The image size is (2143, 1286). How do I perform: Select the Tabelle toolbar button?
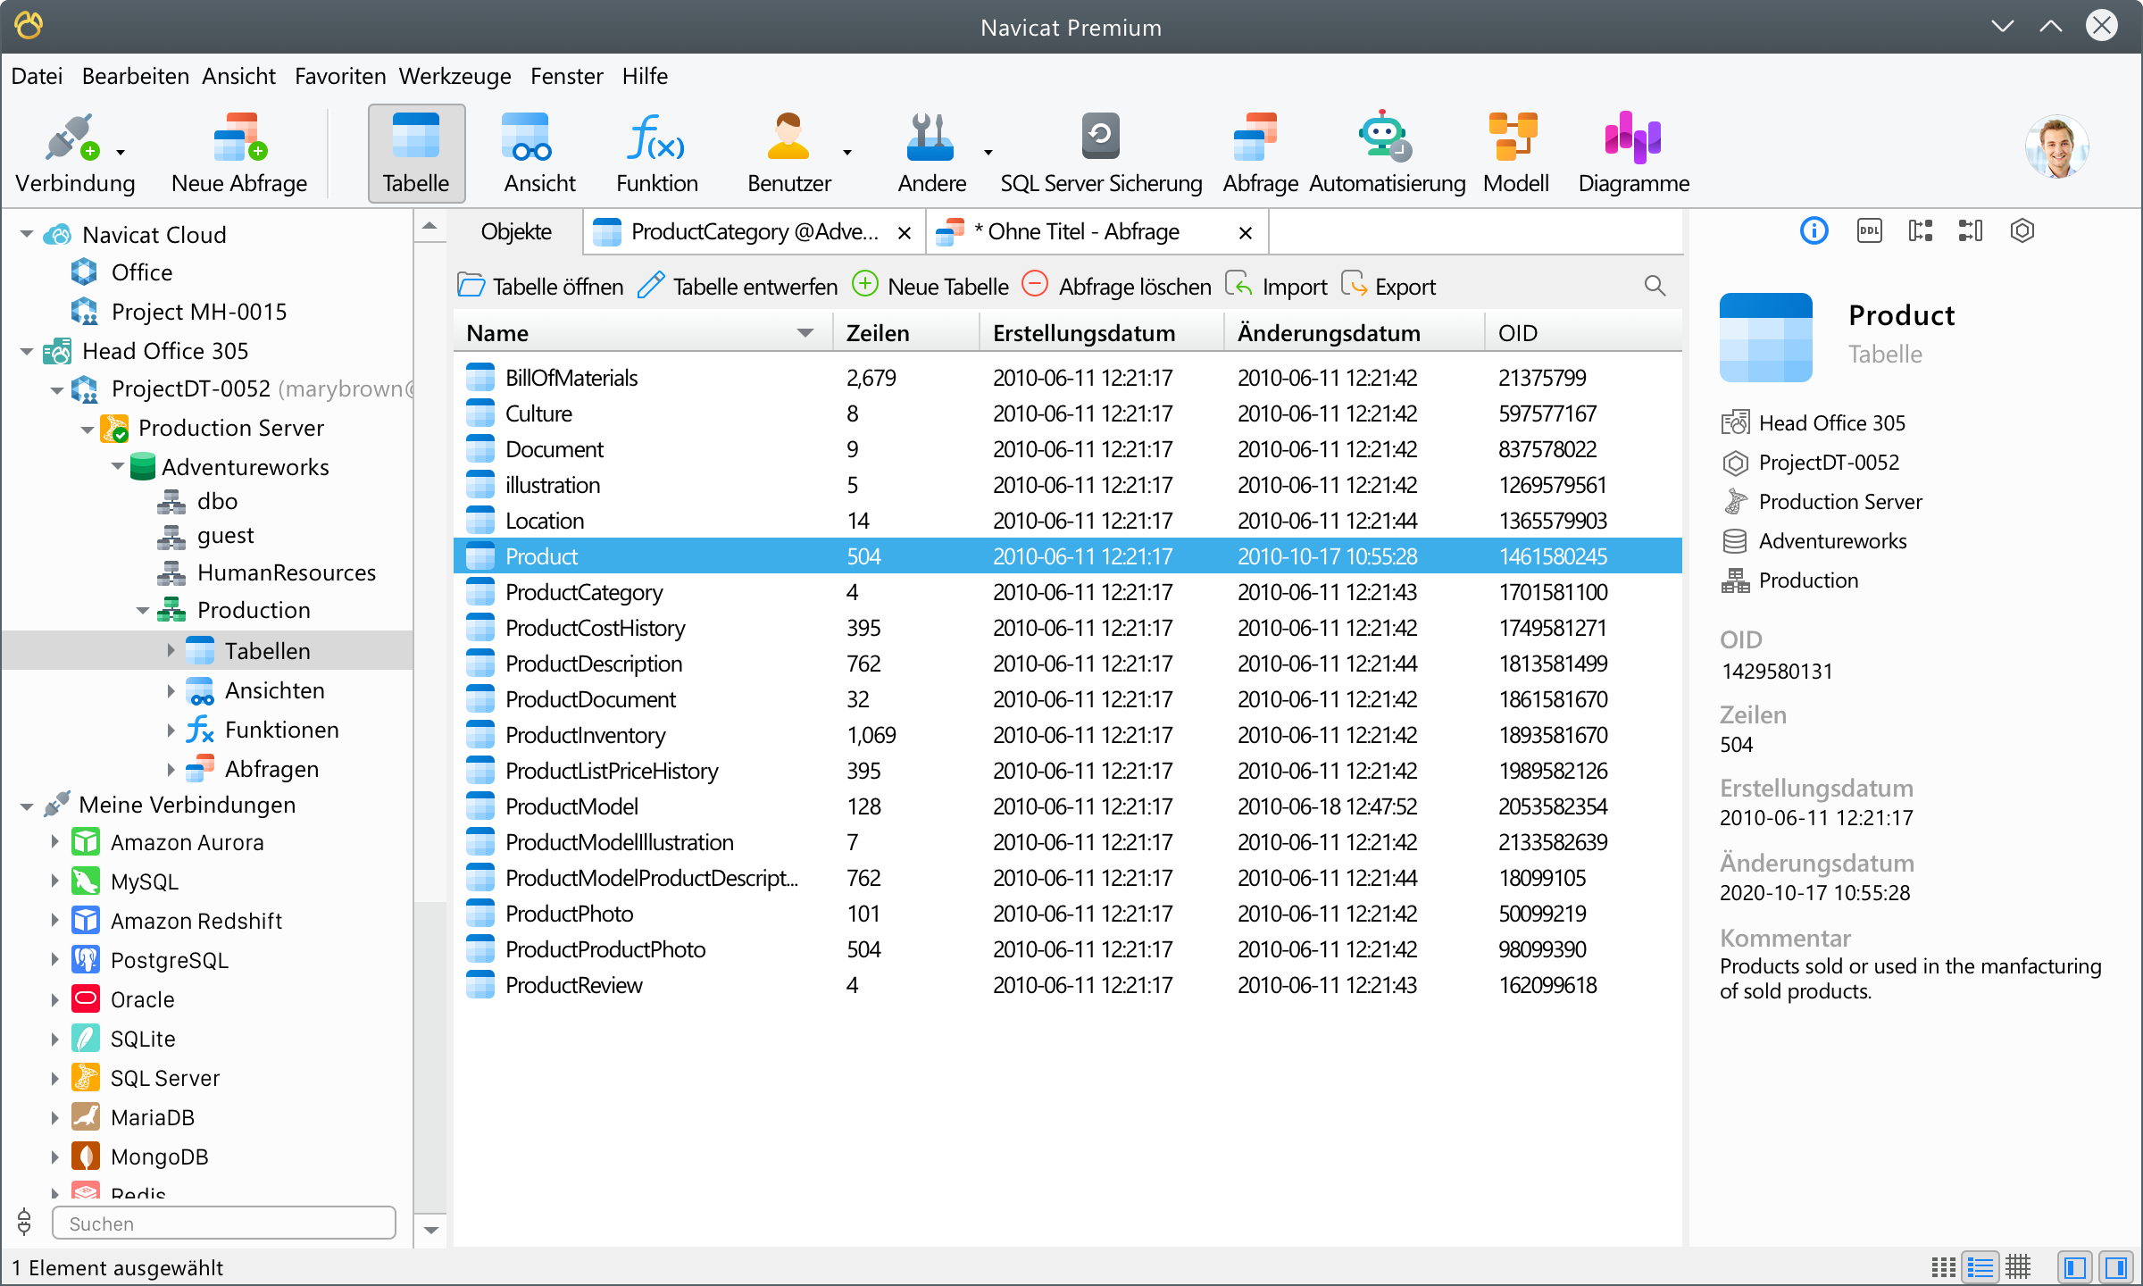tap(416, 152)
